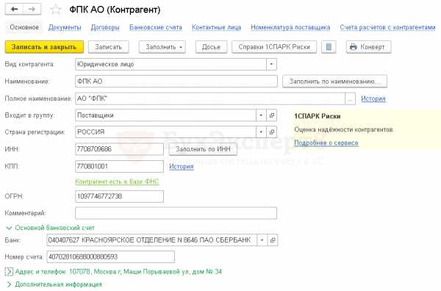
Task: Click the Банк value field
Action: pos(152,240)
